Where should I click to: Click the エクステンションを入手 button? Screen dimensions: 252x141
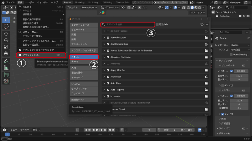coord(84,50)
